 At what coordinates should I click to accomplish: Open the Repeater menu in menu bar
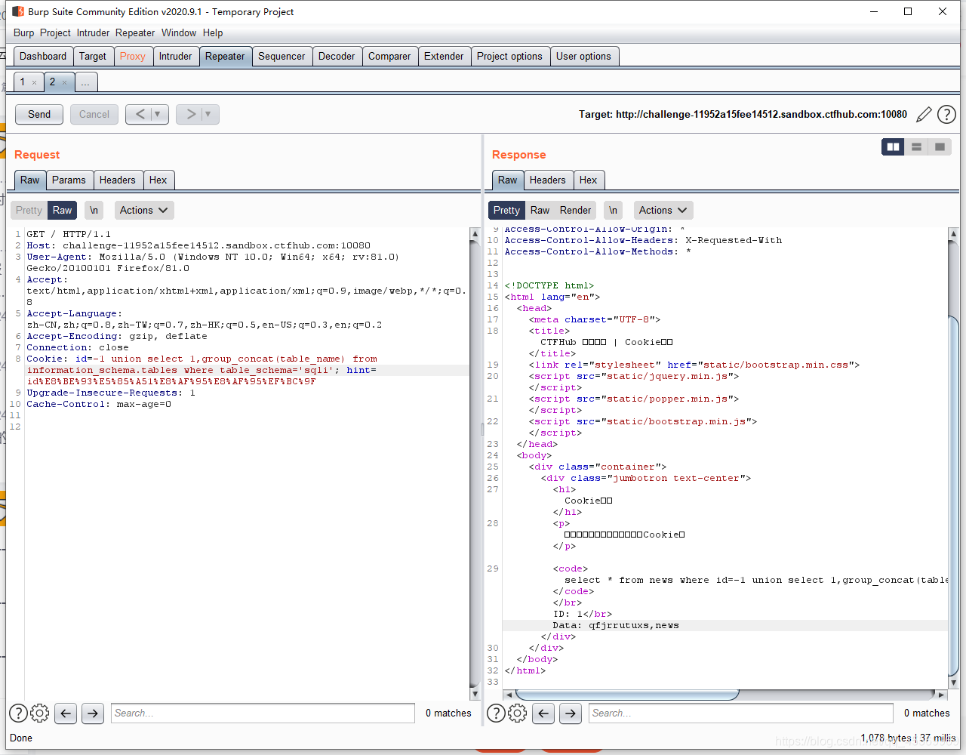pos(135,32)
